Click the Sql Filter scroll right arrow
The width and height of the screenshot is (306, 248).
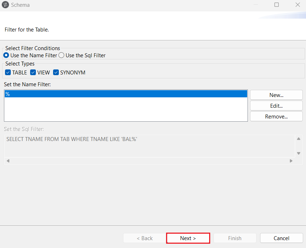click(291, 161)
